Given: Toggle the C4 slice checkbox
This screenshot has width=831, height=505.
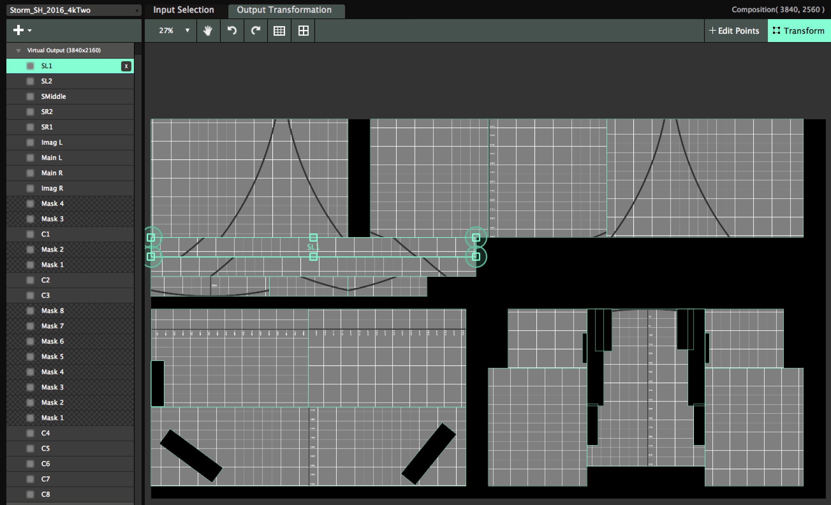Looking at the screenshot, I should click(30, 433).
